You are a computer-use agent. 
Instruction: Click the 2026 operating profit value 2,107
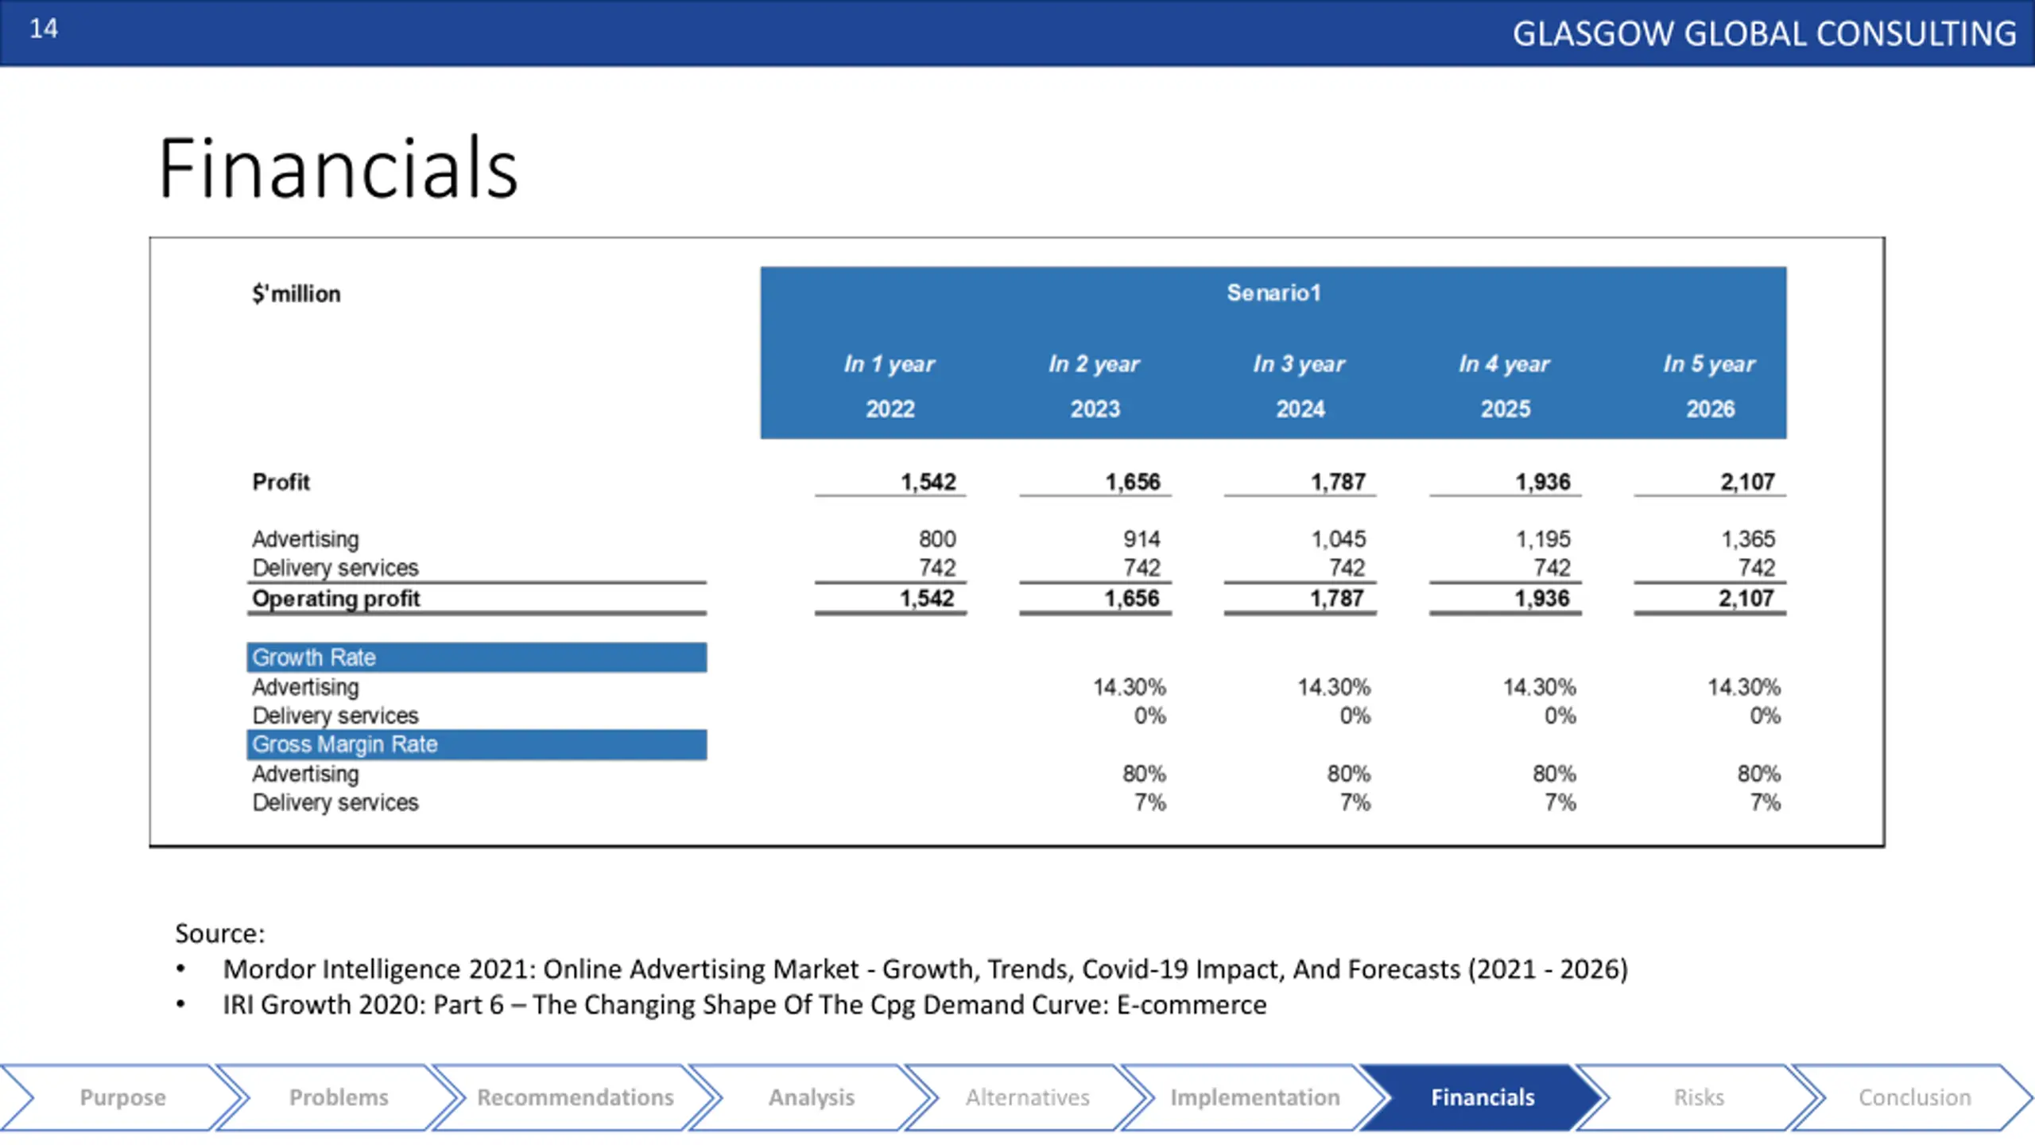[x=1746, y=599]
